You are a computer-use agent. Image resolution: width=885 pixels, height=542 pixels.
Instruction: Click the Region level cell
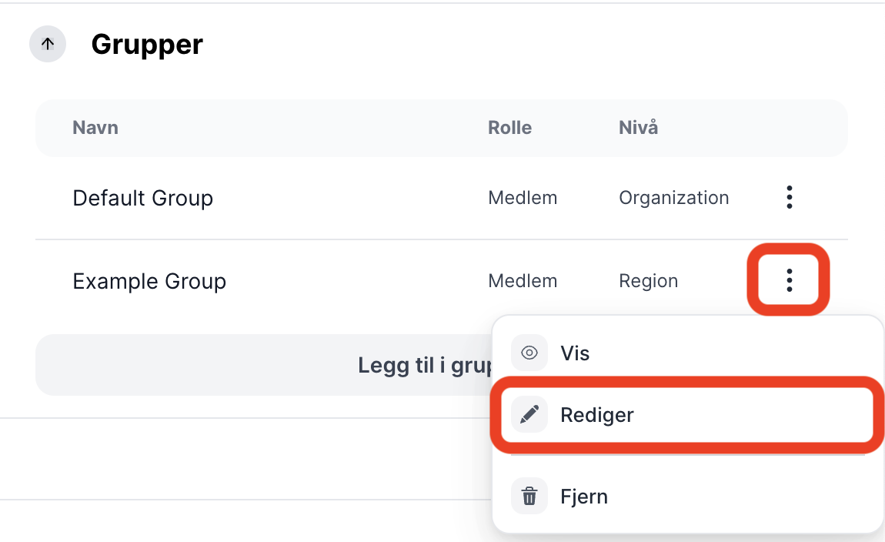(x=649, y=281)
